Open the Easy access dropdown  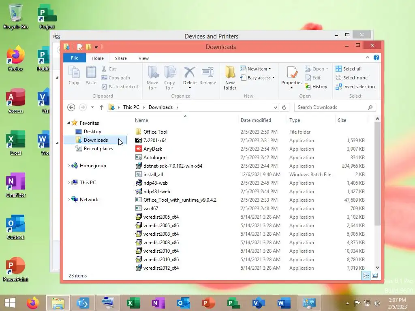(x=257, y=78)
